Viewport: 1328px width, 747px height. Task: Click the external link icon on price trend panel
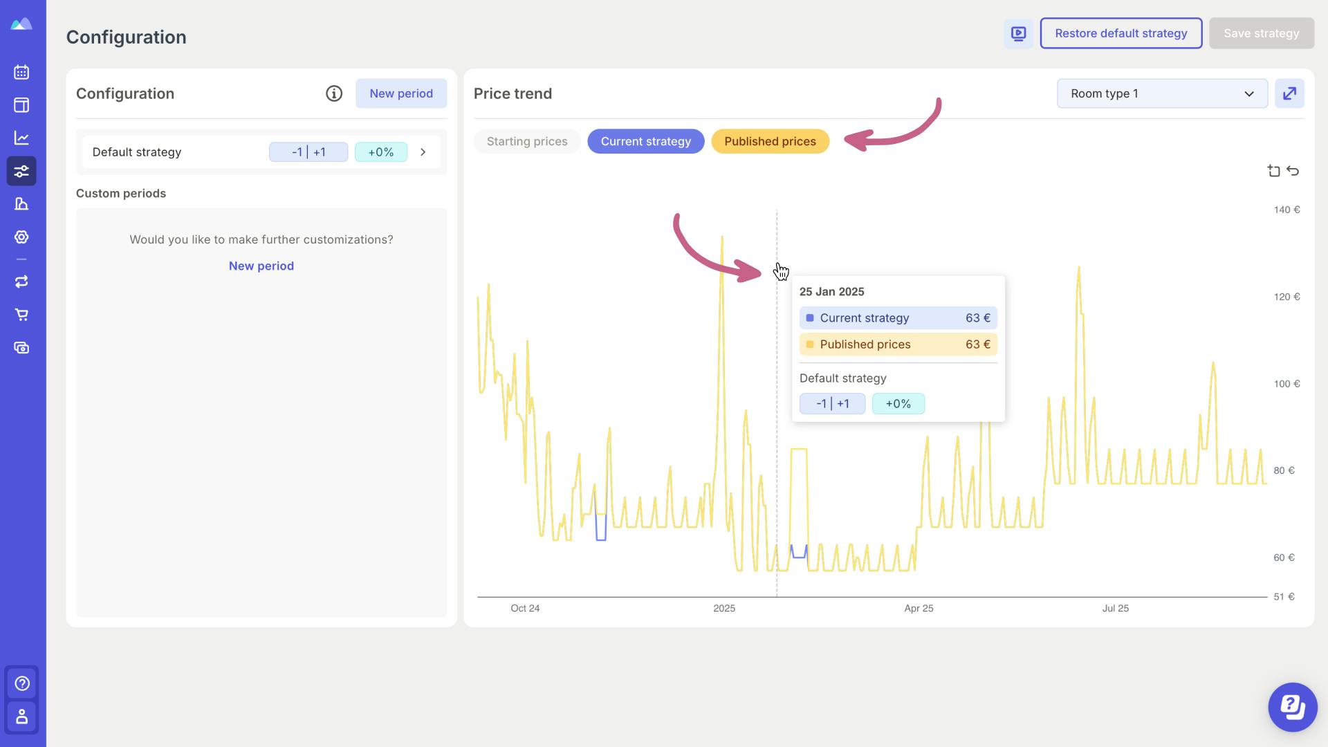[1290, 93]
